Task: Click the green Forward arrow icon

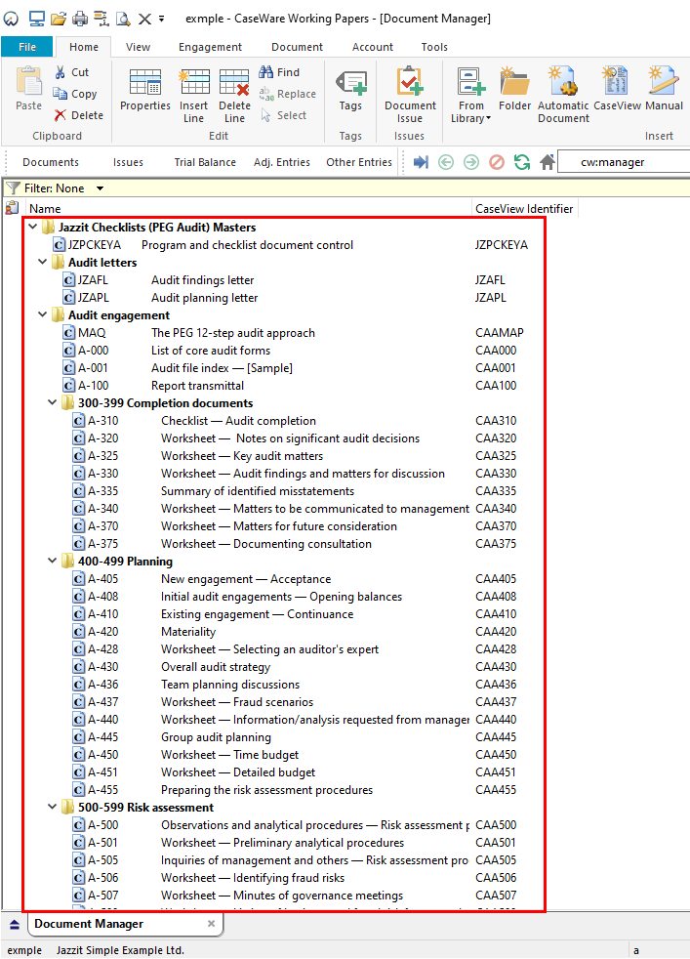Action: [471, 162]
